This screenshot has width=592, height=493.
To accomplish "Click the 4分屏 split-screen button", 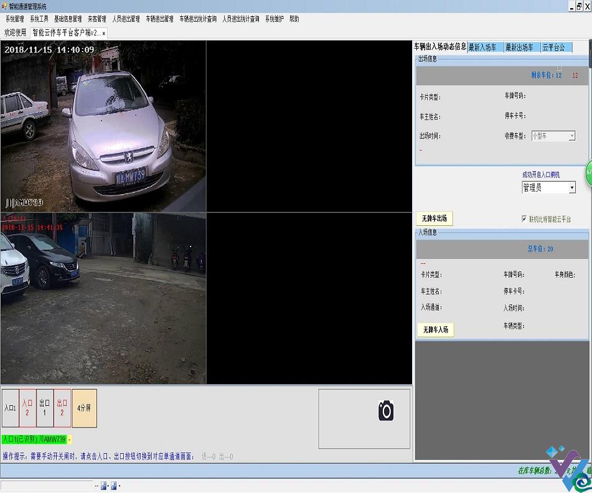I will (x=85, y=408).
